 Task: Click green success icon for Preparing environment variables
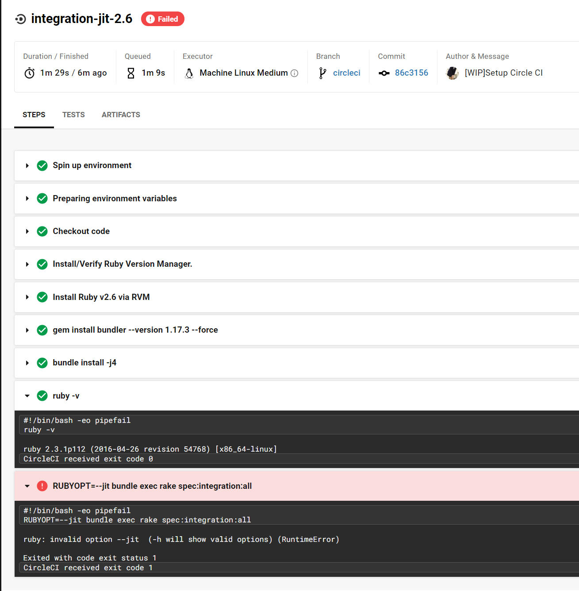(42, 199)
